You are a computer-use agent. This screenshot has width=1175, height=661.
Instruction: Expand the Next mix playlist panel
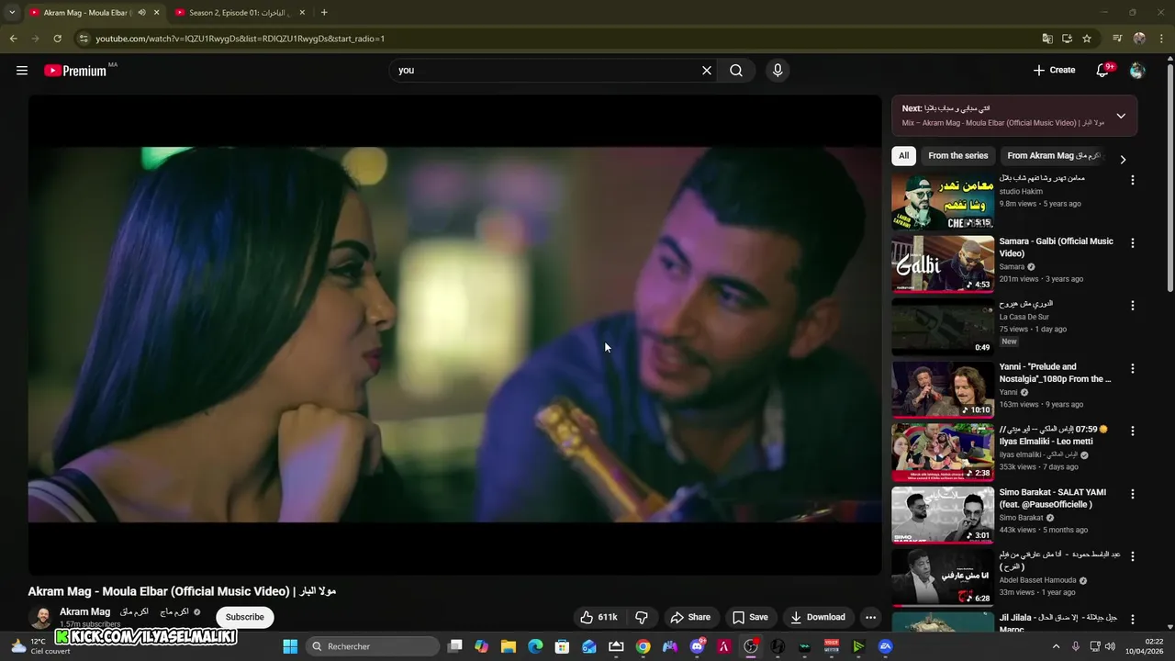(1121, 116)
